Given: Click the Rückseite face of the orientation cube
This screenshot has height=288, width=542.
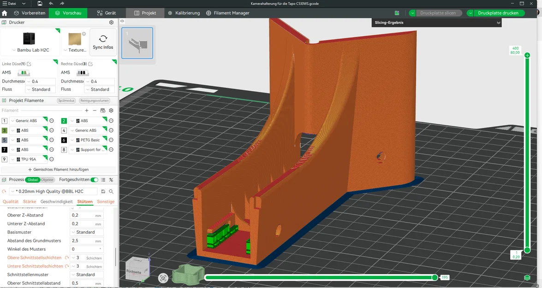Looking at the screenshot, I should tap(134, 271).
